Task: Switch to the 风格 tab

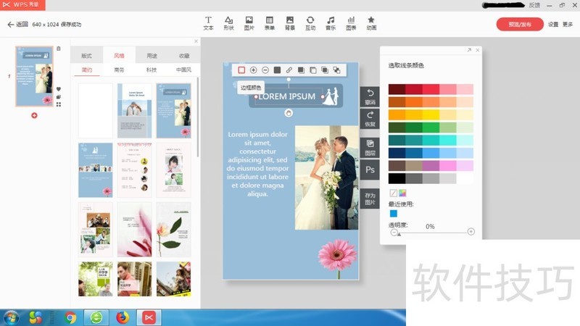Action: [119, 56]
